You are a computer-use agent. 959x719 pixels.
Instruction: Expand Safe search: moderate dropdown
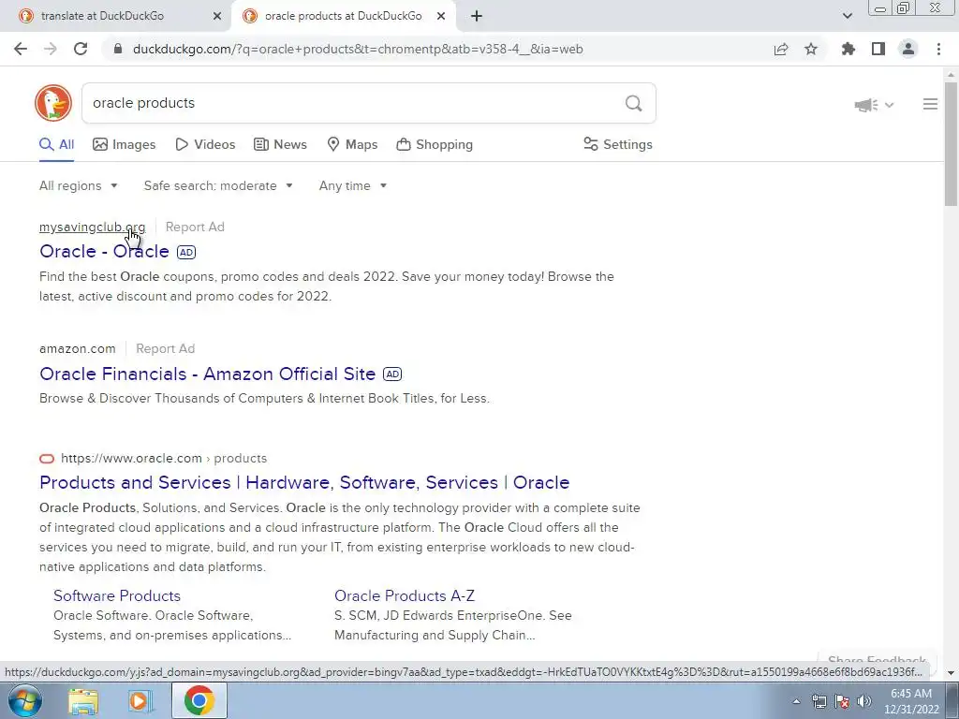[x=218, y=186]
